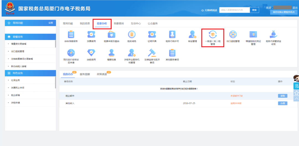The height and width of the screenshot is (146, 299).
Task: Click 未读邮件7封 status text
Action: tap(236, 96)
